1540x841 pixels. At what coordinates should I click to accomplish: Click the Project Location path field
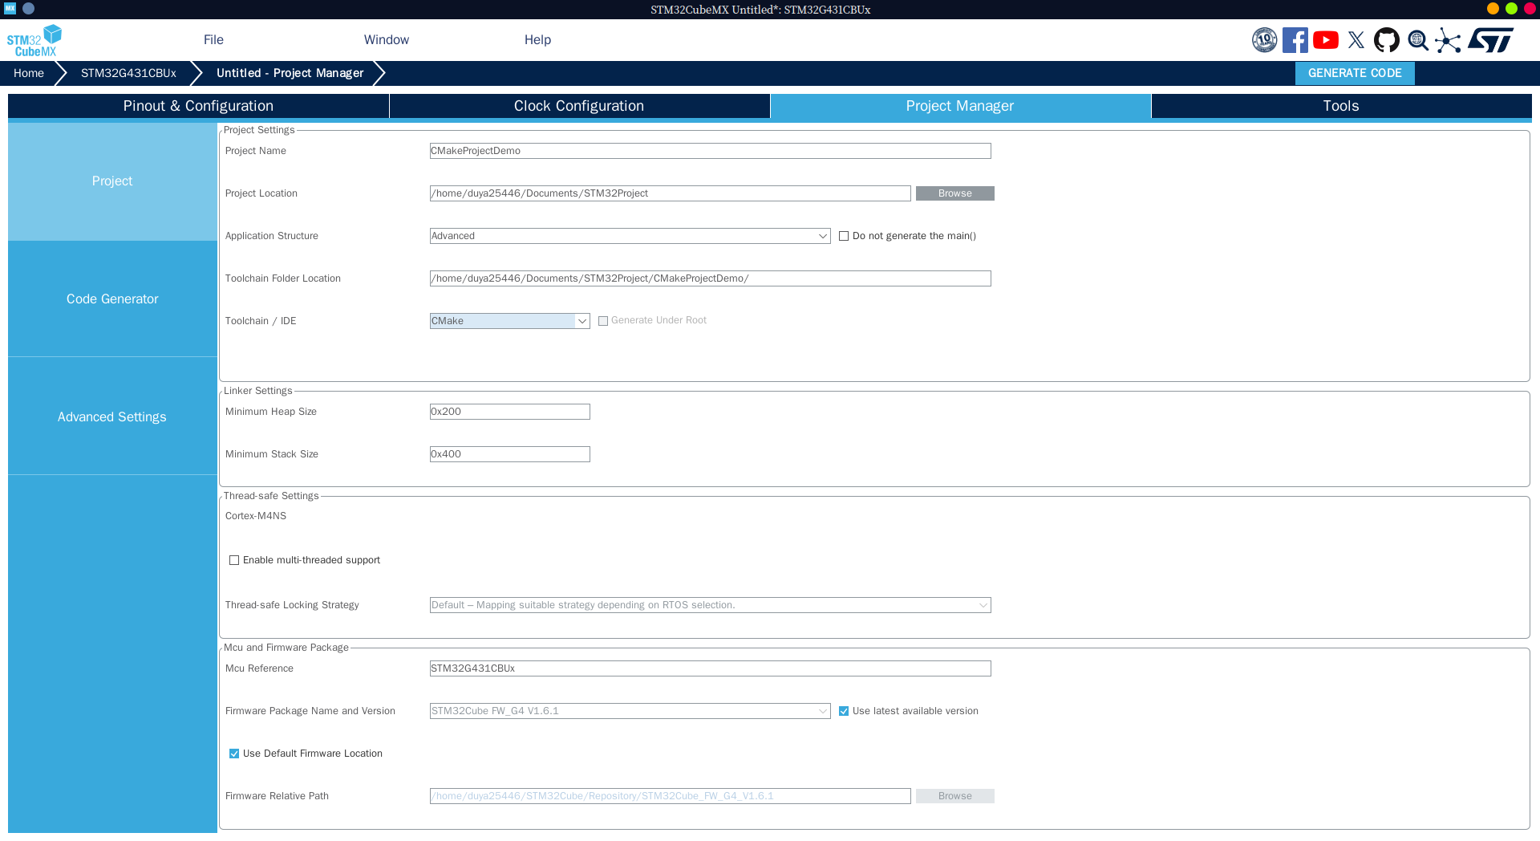tap(670, 193)
